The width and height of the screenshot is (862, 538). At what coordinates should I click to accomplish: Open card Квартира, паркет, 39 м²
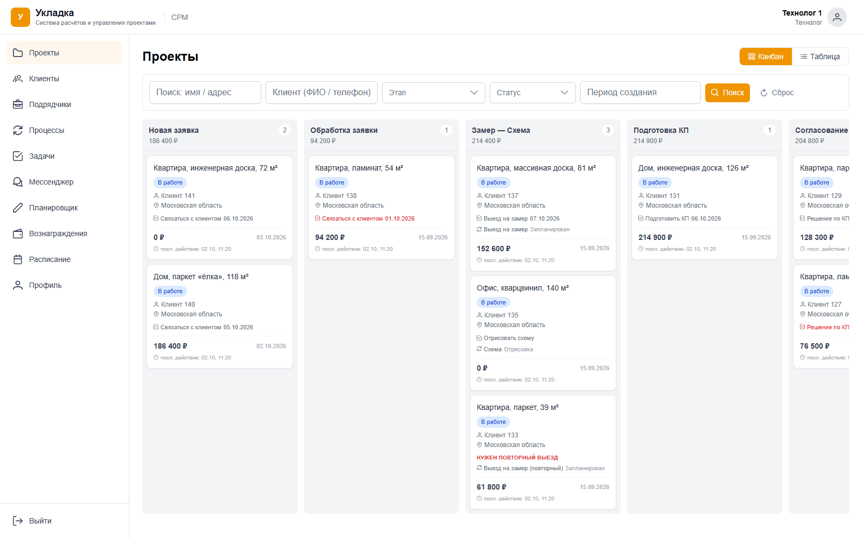[x=543, y=452]
